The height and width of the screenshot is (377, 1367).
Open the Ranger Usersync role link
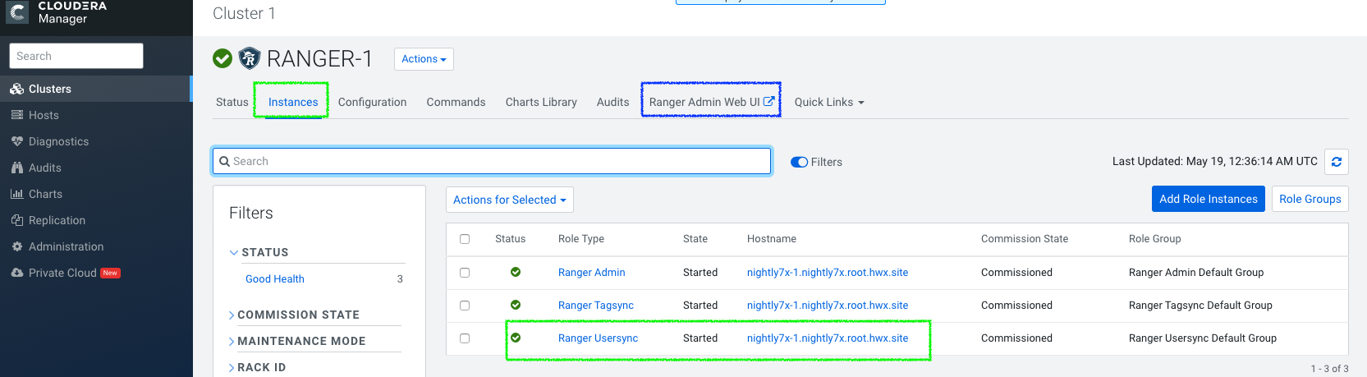pyautogui.click(x=598, y=338)
